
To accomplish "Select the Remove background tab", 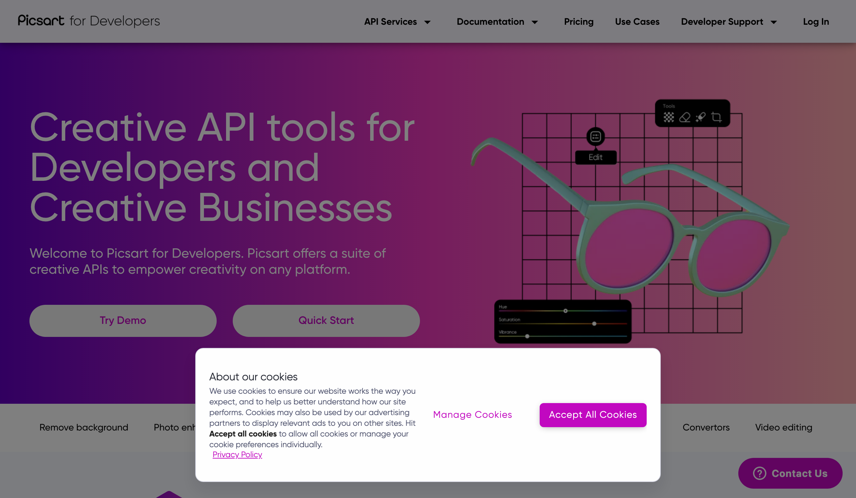I will point(84,427).
